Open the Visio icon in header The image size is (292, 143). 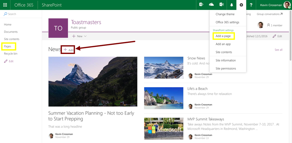222,5
